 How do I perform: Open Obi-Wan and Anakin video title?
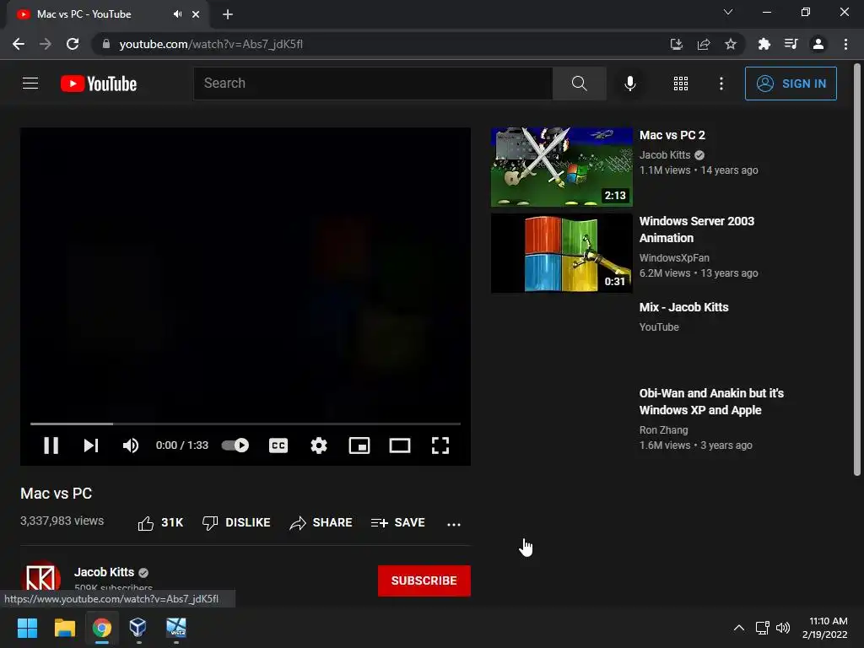pyautogui.click(x=711, y=401)
